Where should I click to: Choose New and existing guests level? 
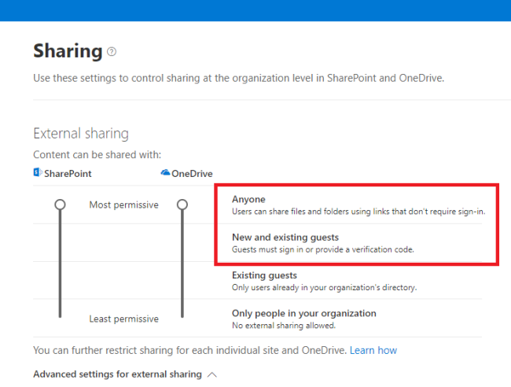285,238
